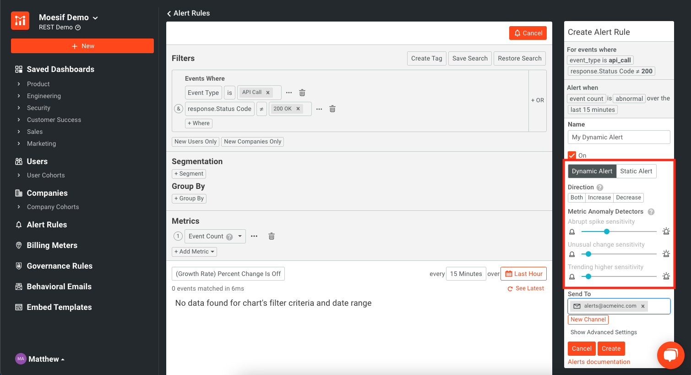This screenshot has height=375, width=691.
Task: Remove the 200 OK filter value
Action: 298,109
